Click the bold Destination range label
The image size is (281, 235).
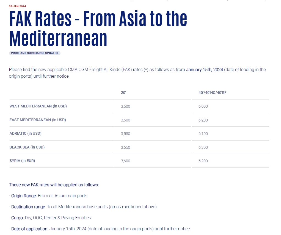tap(28, 207)
